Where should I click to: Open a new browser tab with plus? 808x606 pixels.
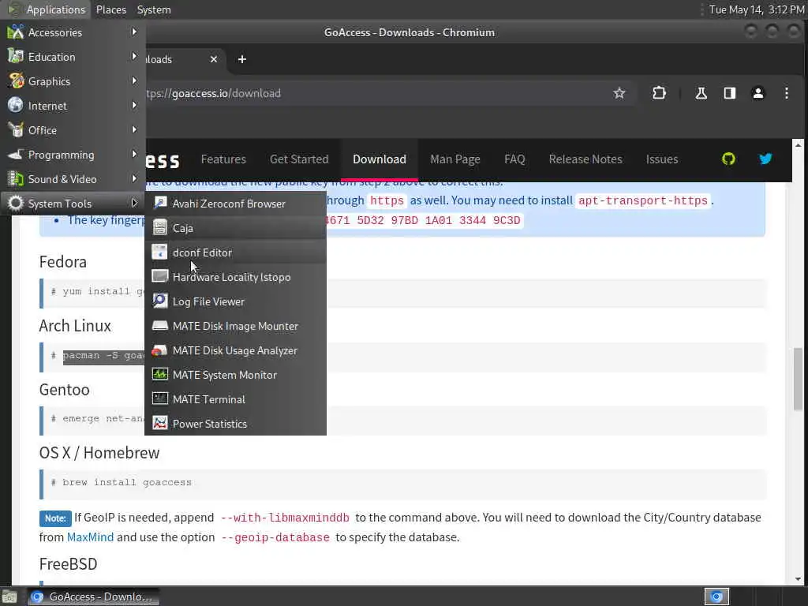(241, 59)
